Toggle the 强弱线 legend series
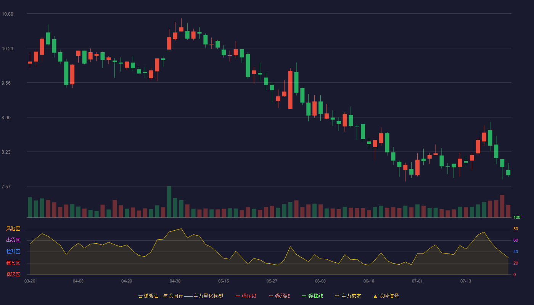The height and width of the screenshot is (305, 534). point(279,296)
